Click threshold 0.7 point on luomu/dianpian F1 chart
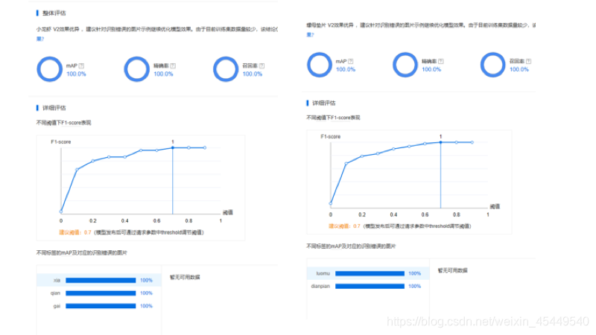 tap(441, 142)
